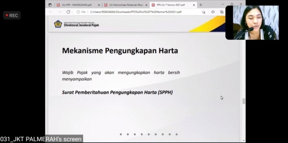
Task: Open the Collections icon
Action: [x=222, y=12]
